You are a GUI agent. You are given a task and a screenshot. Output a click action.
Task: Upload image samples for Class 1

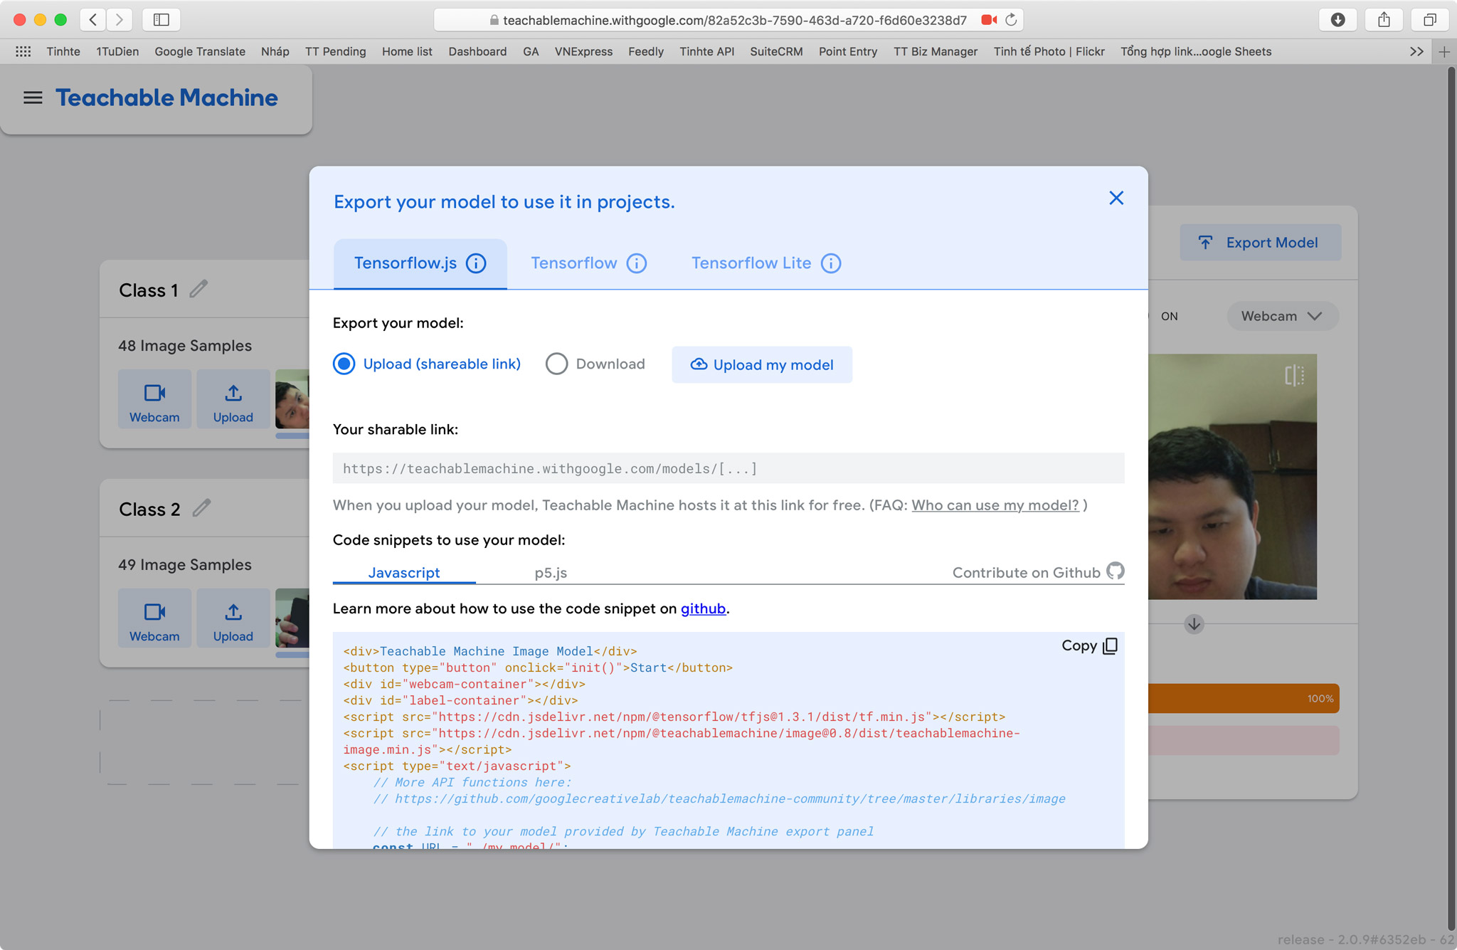click(x=233, y=399)
